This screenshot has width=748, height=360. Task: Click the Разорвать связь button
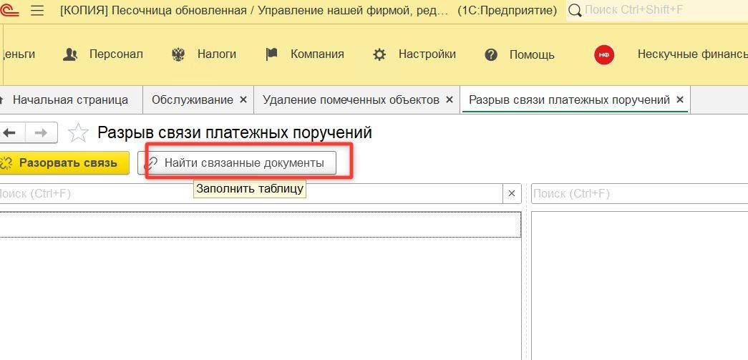(64, 163)
